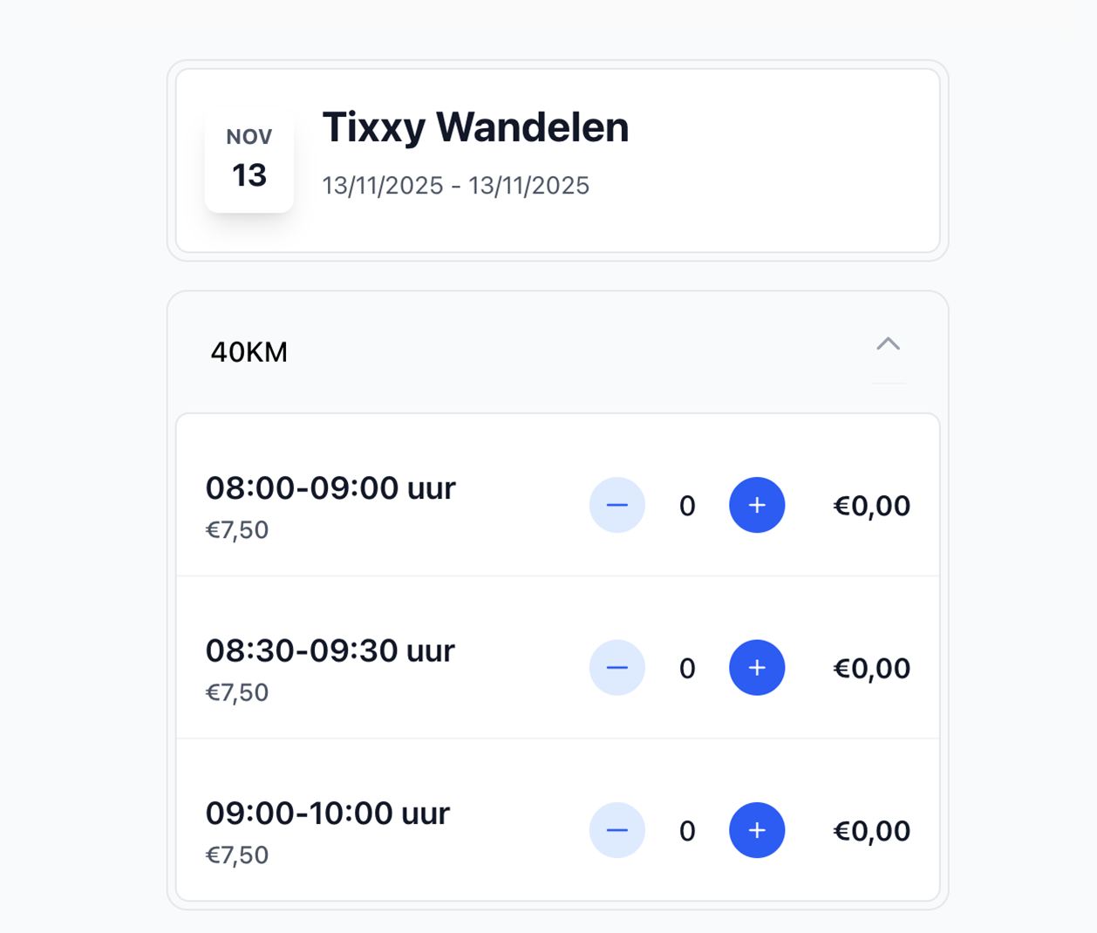The width and height of the screenshot is (1097, 933).
Task: Select the 09:00-10:00 uur time slot label
Action: 327,813
